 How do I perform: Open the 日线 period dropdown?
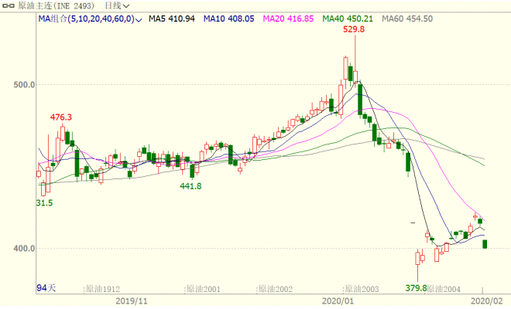[117, 6]
